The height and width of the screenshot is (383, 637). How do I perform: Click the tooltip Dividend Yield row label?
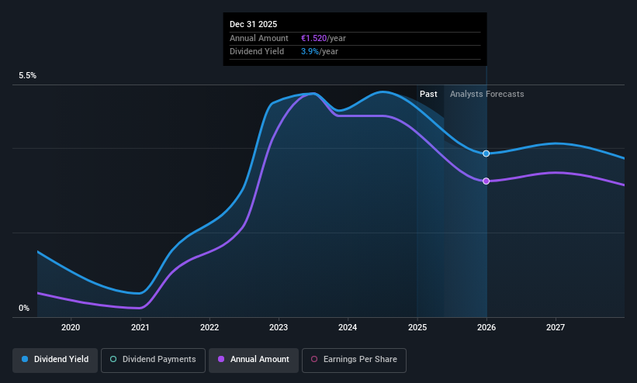[257, 52]
